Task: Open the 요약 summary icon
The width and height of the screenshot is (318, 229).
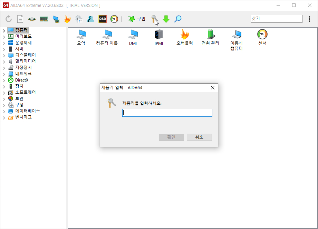Action: pos(81,37)
